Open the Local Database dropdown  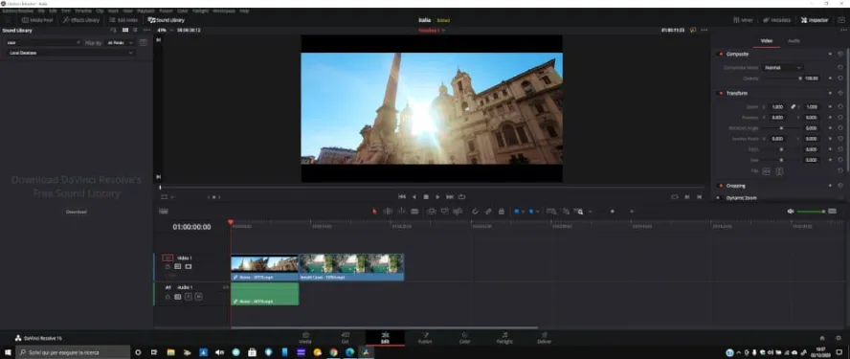point(70,54)
